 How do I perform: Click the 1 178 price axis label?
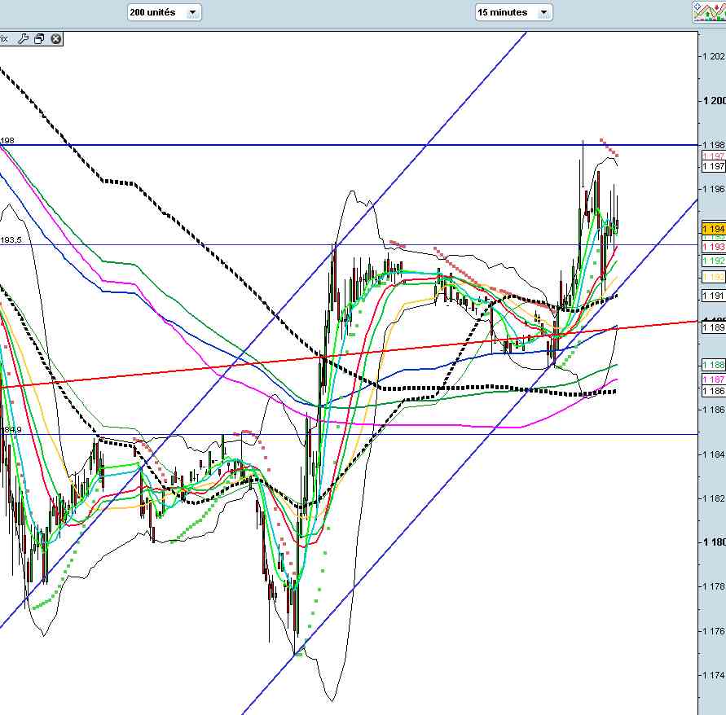[x=714, y=586]
